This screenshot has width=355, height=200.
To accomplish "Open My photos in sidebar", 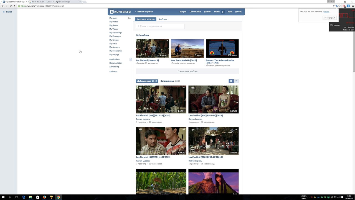I will click(114, 25).
